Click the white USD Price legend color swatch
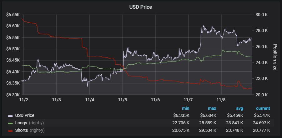 11,116
